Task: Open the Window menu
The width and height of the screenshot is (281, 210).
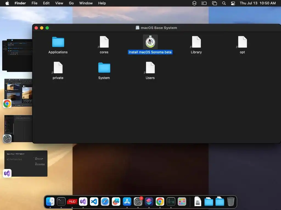Action: coord(86,3)
